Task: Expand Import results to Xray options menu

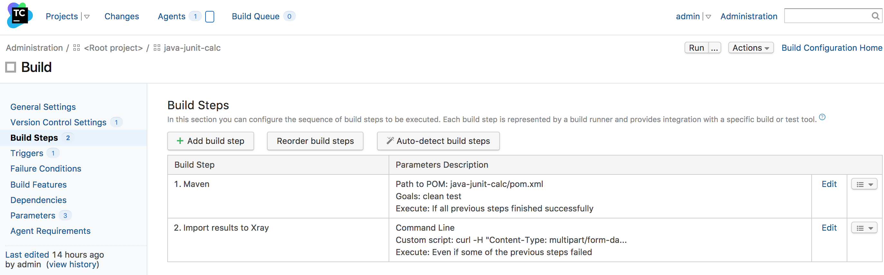Action: (x=864, y=228)
